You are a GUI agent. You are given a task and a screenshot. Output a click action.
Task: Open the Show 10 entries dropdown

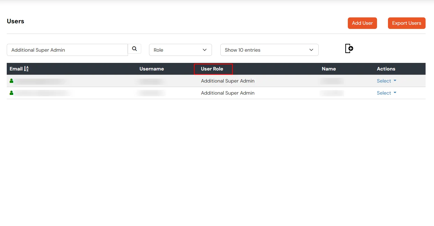pyautogui.click(x=269, y=50)
